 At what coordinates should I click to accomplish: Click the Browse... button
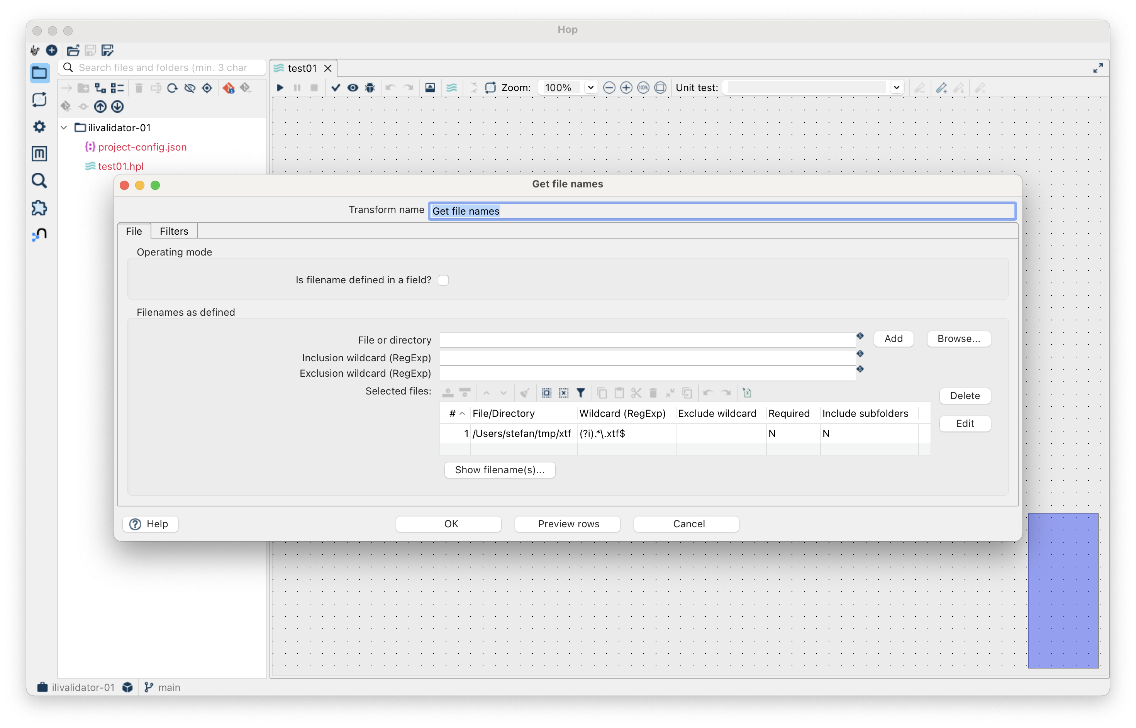coord(958,339)
